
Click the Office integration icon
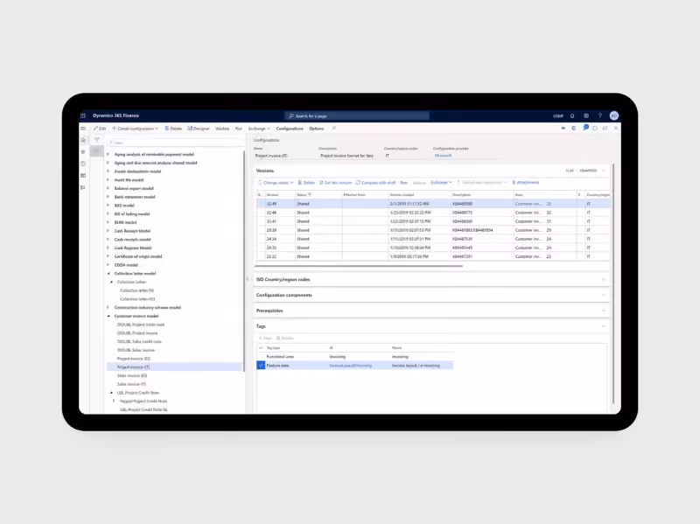[x=574, y=129]
